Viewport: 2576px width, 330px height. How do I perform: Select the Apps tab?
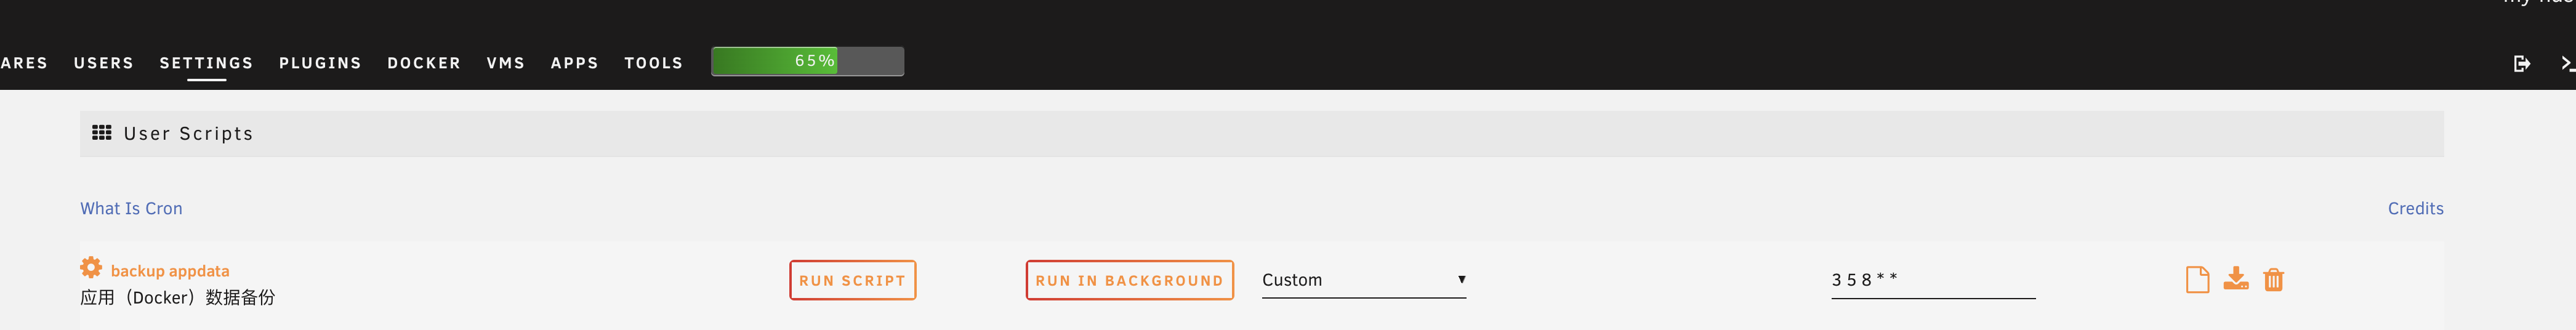pos(574,63)
